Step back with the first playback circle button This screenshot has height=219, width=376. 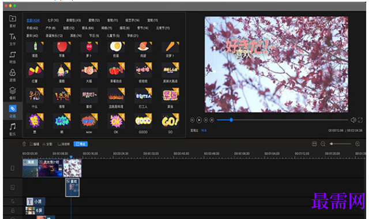click(x=192, y=120)
